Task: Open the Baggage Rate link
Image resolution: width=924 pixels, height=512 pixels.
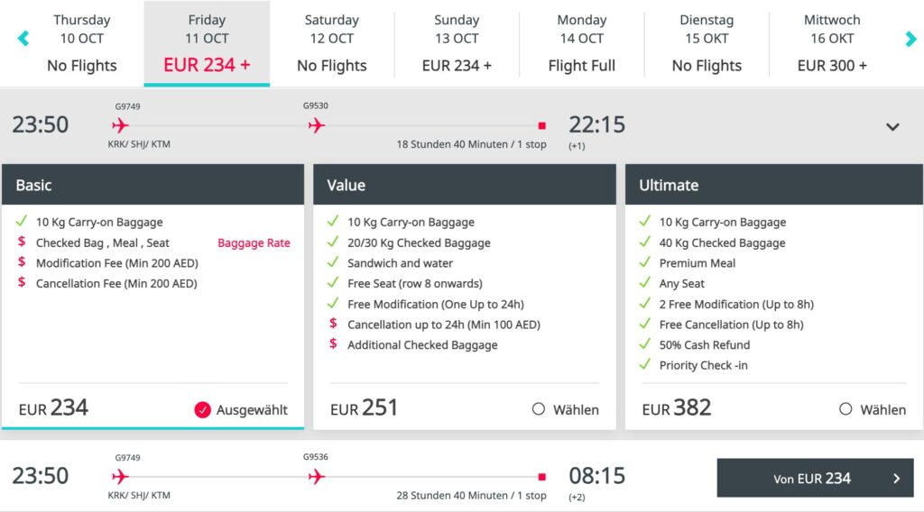Action: 254,243
